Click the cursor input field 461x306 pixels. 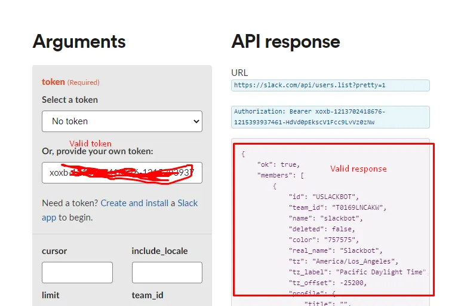77,273
